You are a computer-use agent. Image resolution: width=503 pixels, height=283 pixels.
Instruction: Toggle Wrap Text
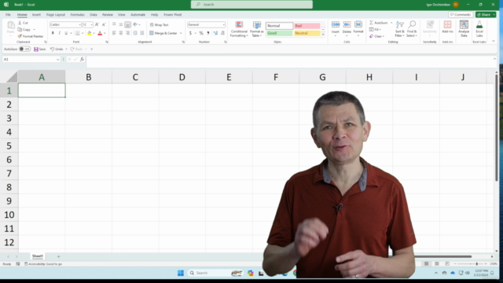coord(159,24)
